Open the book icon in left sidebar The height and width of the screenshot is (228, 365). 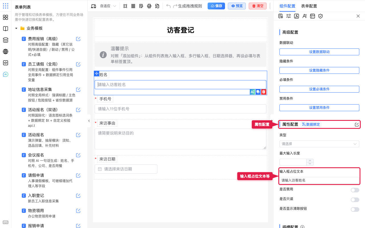pyautogui.click(x=5, y=29)
